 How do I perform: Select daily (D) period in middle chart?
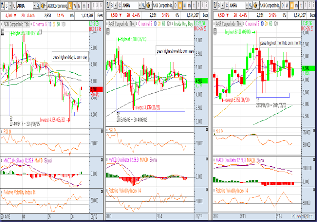coord(175,6)
